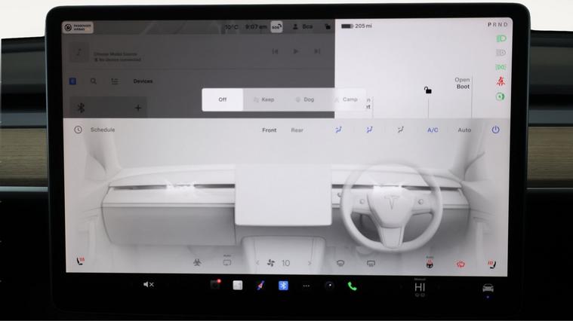Increase fan speed with right chevron
The width and height of the screenshot is (573, 321).
click(310, 263)
